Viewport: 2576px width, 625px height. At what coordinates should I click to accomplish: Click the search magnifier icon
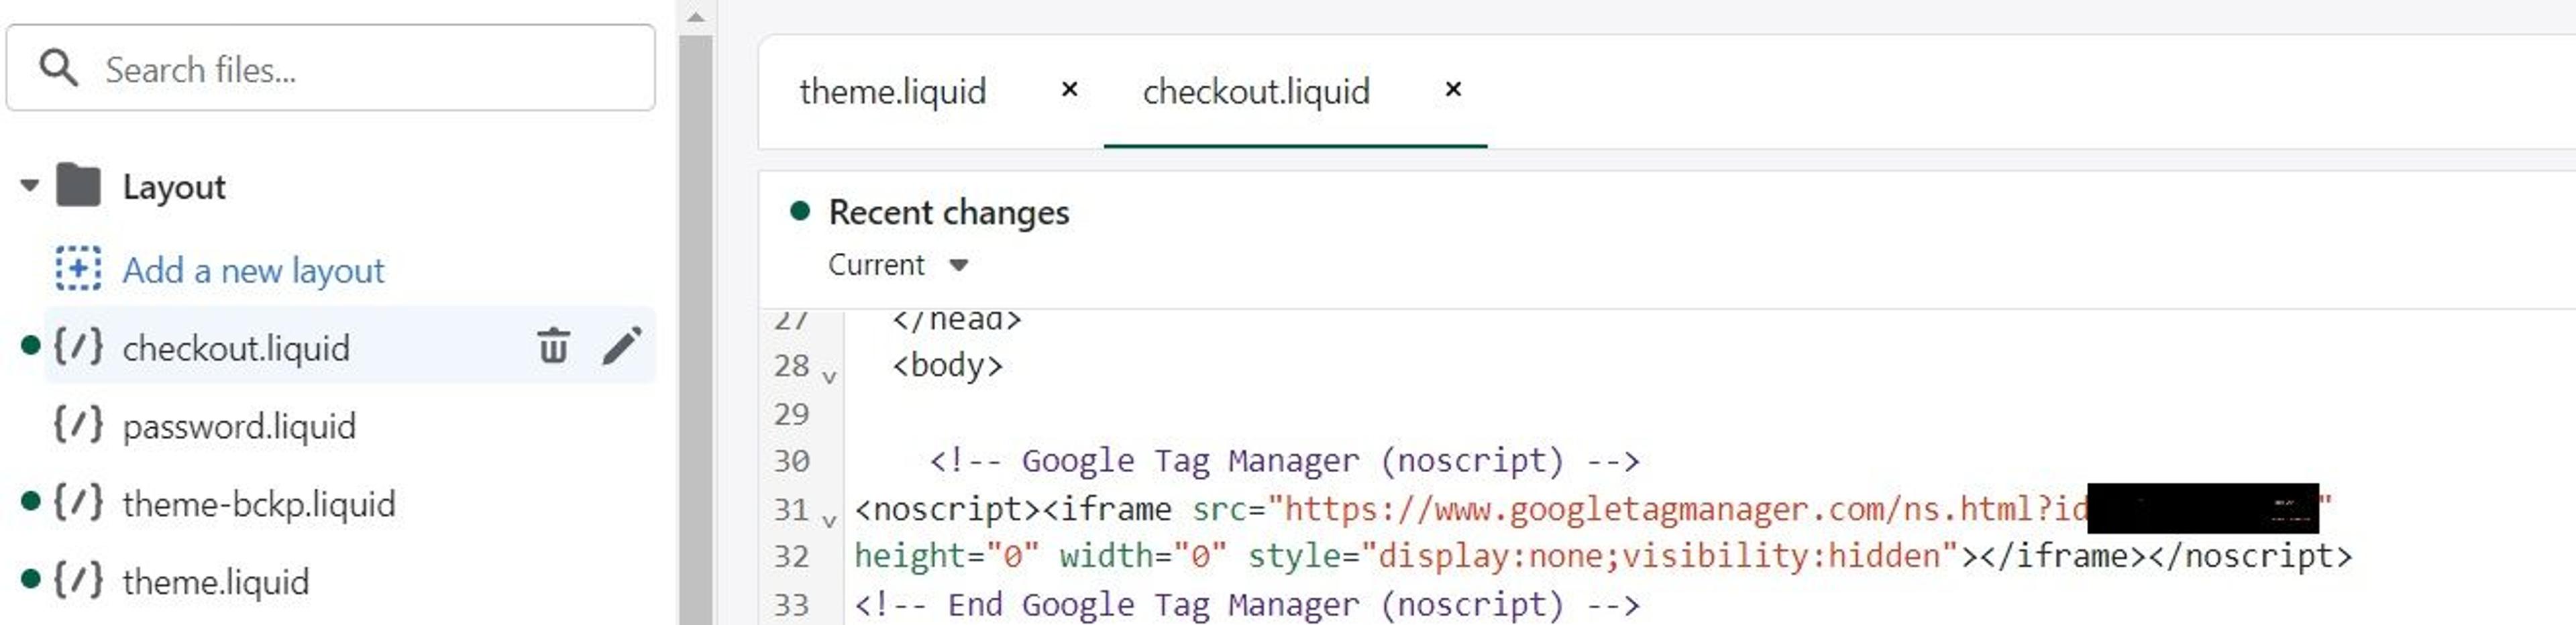point(58,68)
